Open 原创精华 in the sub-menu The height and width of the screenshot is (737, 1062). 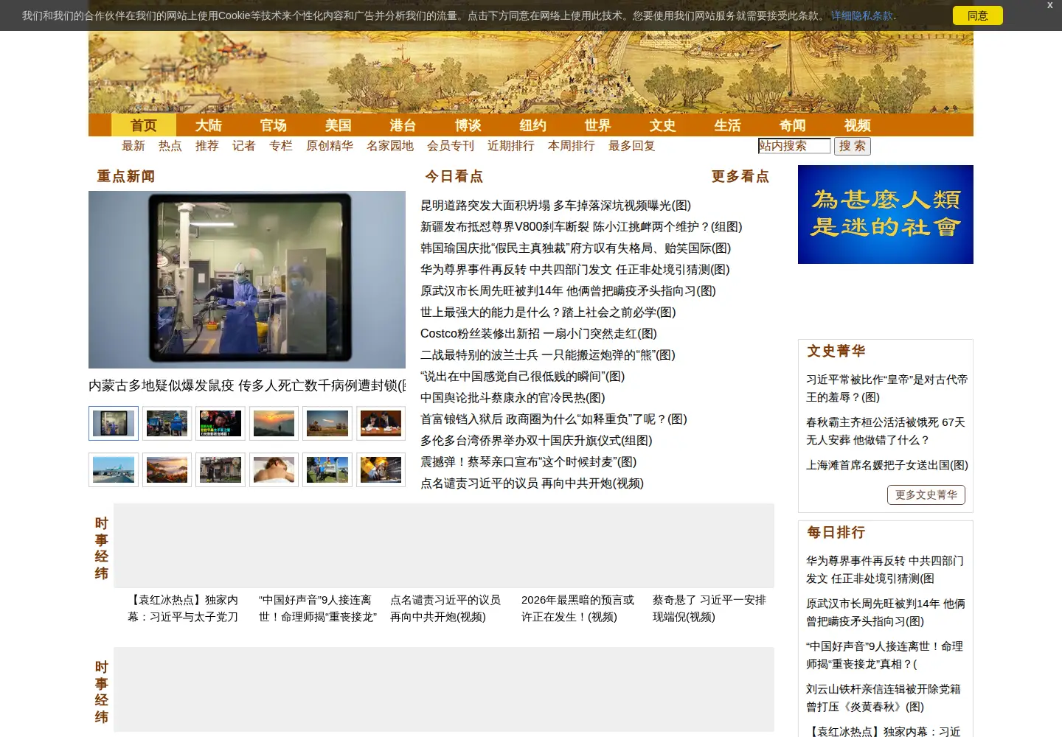330,146
